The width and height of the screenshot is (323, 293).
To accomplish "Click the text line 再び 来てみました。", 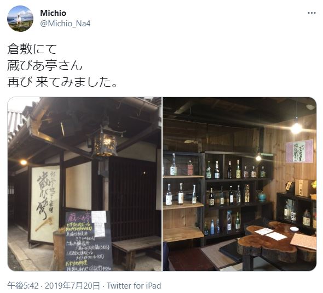I will [x=62, y=82].
